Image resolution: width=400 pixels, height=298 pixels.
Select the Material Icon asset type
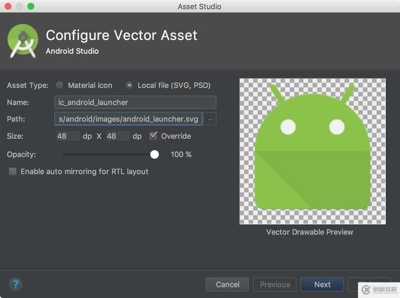(x=60, y=85)
